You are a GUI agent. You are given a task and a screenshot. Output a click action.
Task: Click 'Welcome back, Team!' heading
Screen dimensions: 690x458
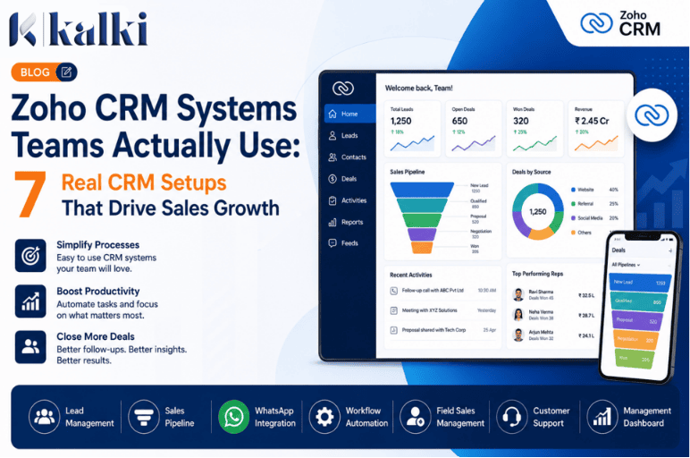418,88
